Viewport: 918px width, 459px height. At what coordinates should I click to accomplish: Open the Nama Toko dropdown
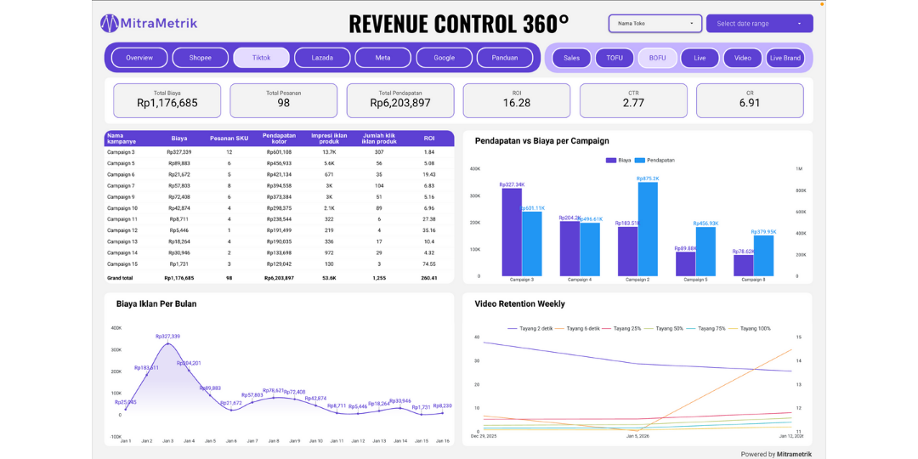(654, 24)
